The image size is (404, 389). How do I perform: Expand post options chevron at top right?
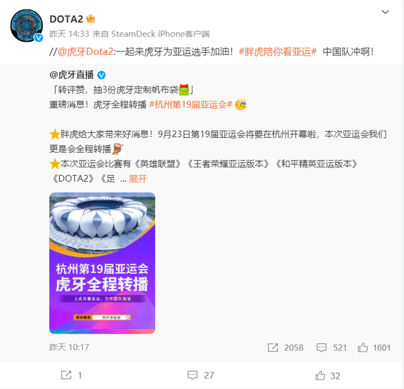[x=385, y=12]
